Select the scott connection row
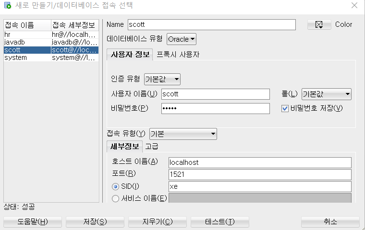This screenshot has height=230, width=365. coord(51,50)
